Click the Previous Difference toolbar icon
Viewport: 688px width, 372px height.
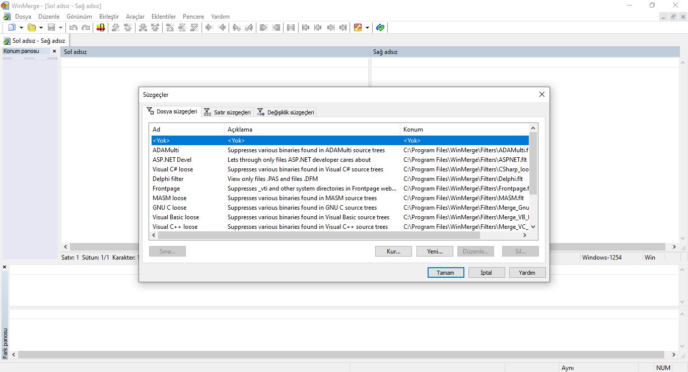click(128, 28)
